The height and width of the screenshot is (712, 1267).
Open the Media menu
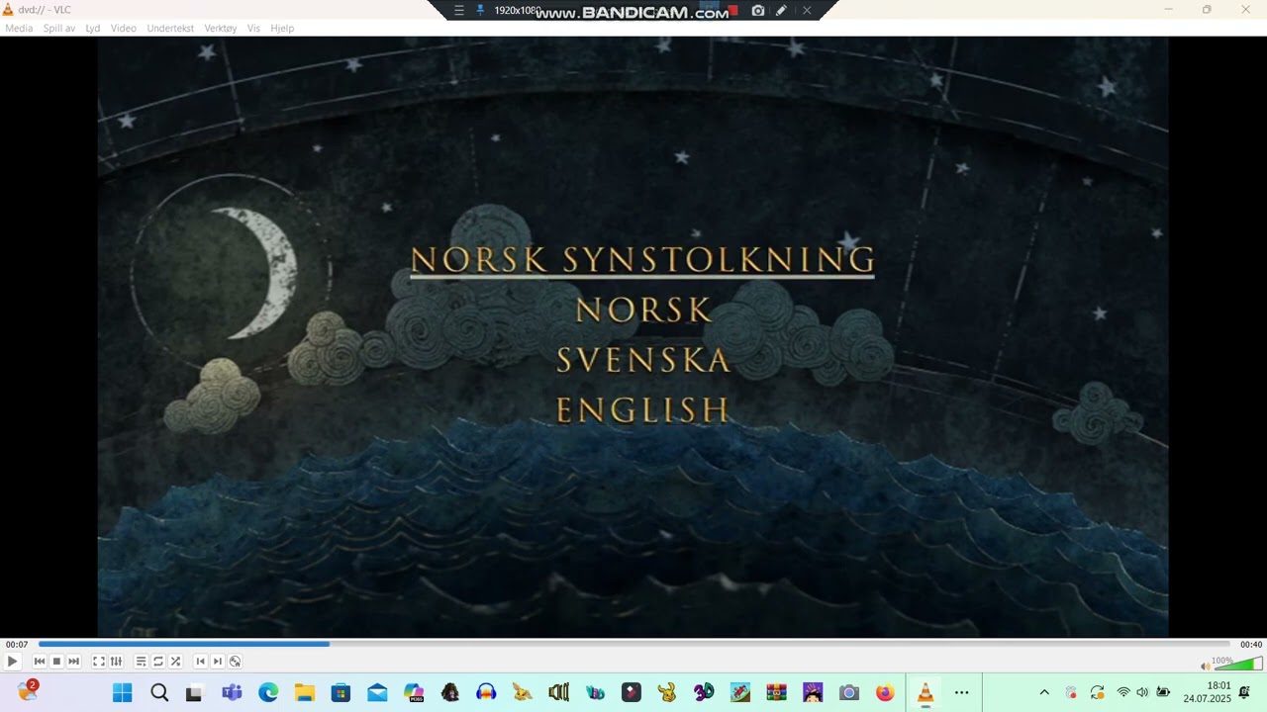19,28
